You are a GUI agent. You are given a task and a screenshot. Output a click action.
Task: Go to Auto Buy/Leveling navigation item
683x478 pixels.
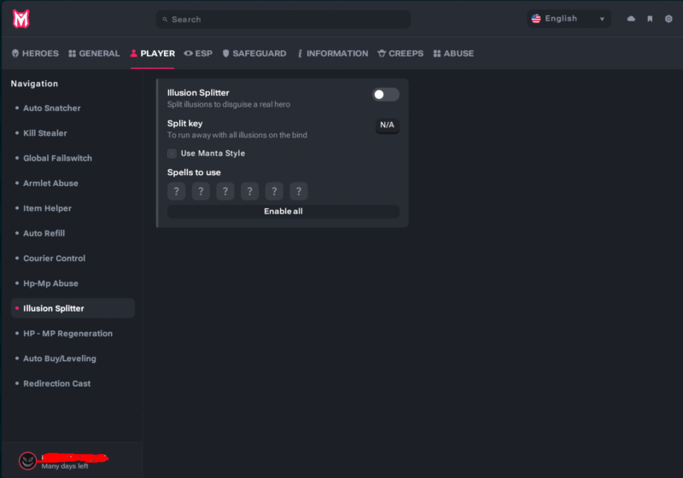point(73,358)
